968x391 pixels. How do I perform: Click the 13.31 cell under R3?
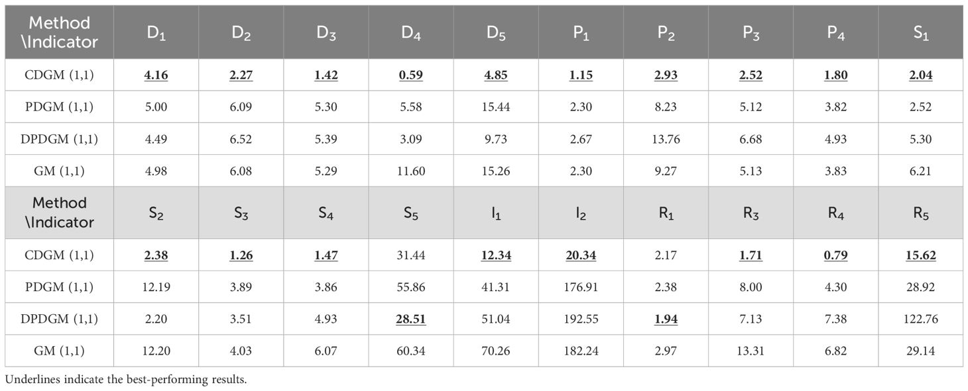750,351
